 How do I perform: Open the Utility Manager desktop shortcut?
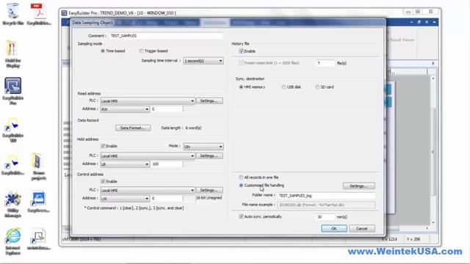click(x=12, y=205)
